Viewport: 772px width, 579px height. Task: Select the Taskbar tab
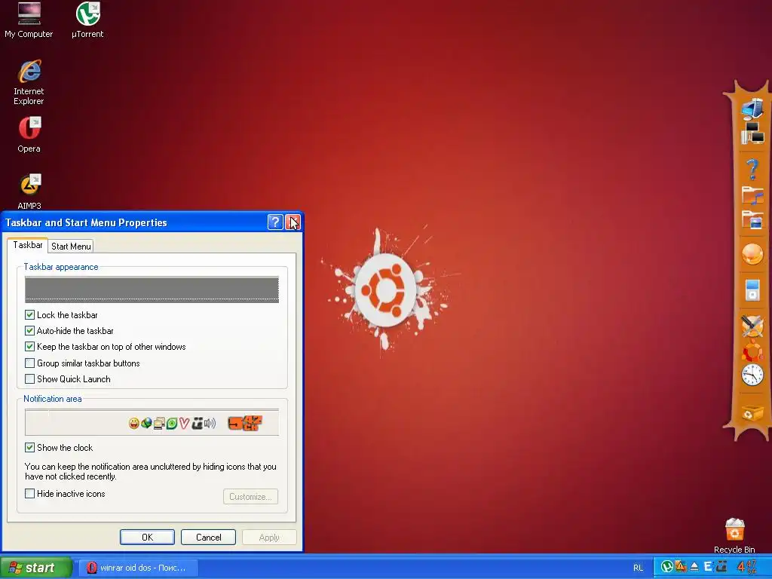click(28, 245)
